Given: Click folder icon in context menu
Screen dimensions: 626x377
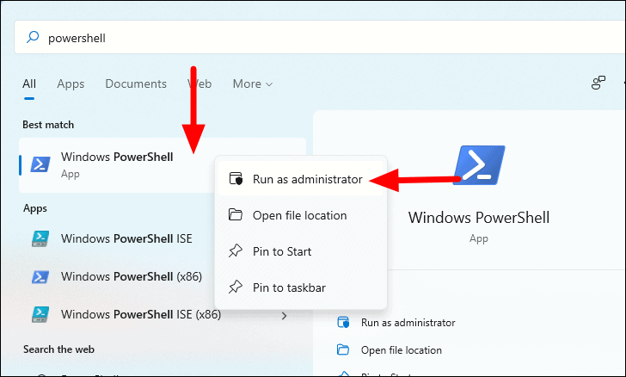Looking at the screenshot, I should pos(236,214).
